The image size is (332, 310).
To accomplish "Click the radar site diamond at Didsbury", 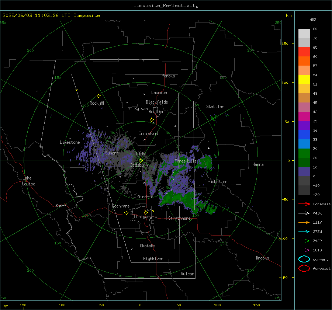I will coord(141,161).
